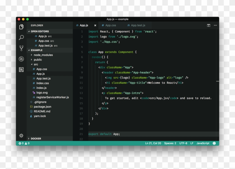
Task: Open the Search panel icon
Action: click(x=21, y=37)
